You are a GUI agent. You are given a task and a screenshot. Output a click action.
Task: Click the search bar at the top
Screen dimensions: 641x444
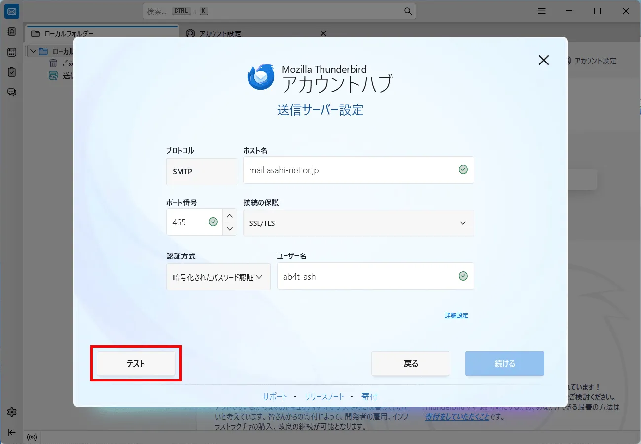point(279,11)
